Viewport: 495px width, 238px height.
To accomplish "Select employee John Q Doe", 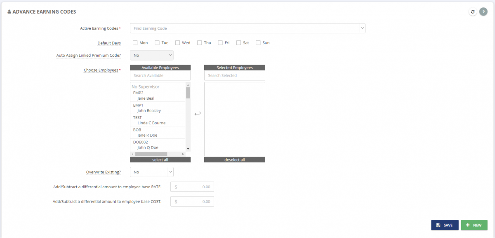I will pos(148,147).
